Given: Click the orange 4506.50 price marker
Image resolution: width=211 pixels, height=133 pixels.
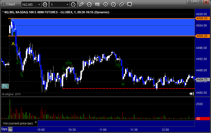Looking at the screenshot, I should coord(202,18).
